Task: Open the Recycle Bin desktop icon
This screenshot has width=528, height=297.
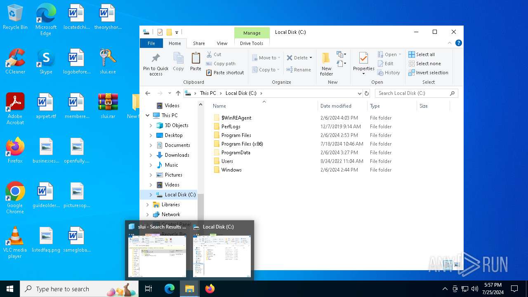Action: 15,17
